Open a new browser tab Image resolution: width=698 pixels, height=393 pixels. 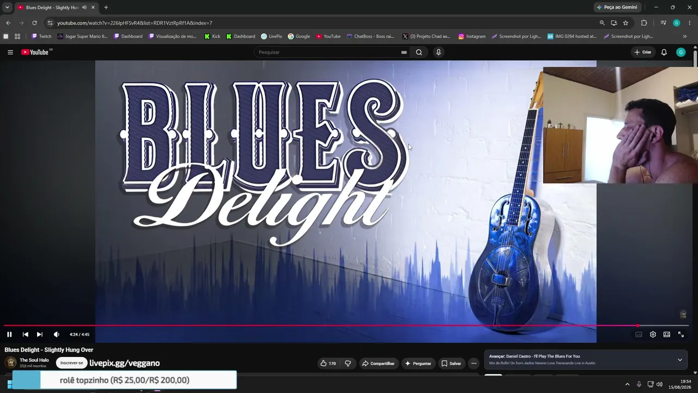click(106, 8)
